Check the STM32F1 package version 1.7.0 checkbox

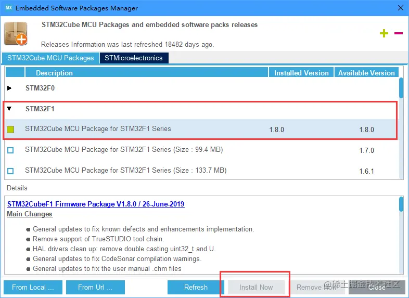click(10, 150)
